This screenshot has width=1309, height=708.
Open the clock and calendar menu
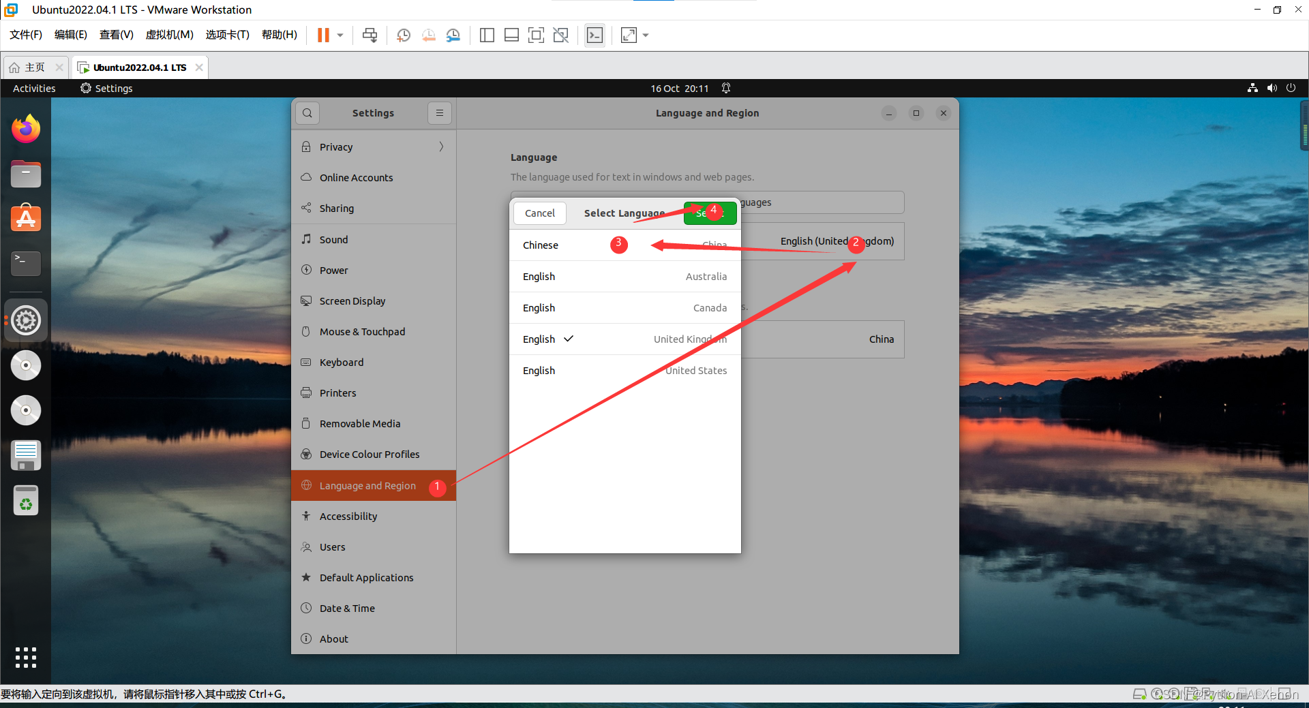[679, 89]
